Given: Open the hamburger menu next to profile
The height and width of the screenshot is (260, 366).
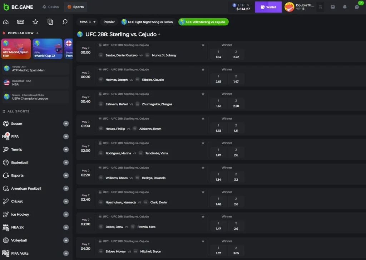Looking at the screenshot, I should (320, 7).
